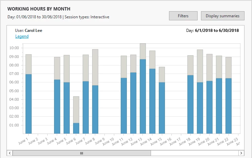Click the gray segment of June 6 bar

click(x=76, y=110)
